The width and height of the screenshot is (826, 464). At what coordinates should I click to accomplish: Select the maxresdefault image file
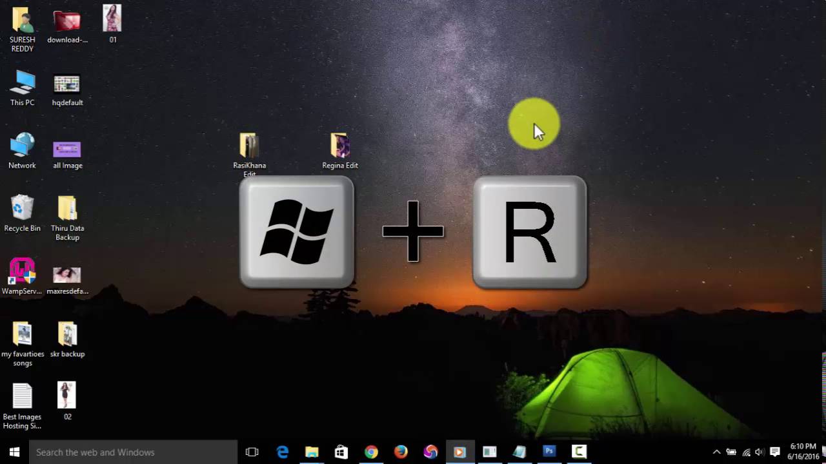tap(67, 281)
